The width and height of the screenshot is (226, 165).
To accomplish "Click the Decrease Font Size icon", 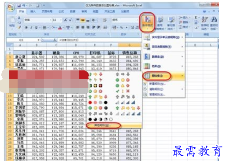I will click(70, 20).
